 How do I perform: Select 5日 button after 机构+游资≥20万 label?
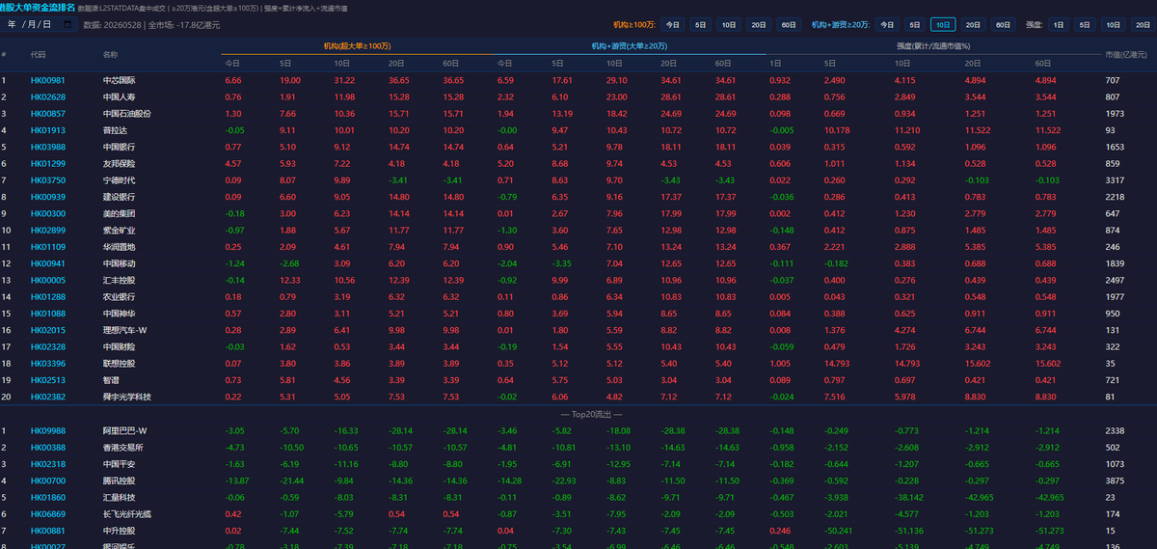coord(914,24)
